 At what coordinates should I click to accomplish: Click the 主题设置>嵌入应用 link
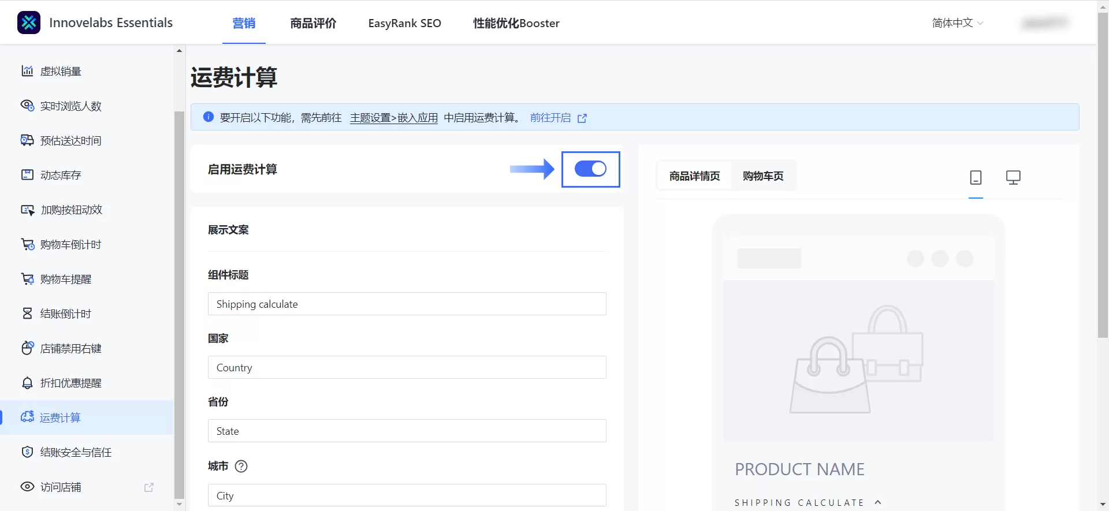pos(394,118)
